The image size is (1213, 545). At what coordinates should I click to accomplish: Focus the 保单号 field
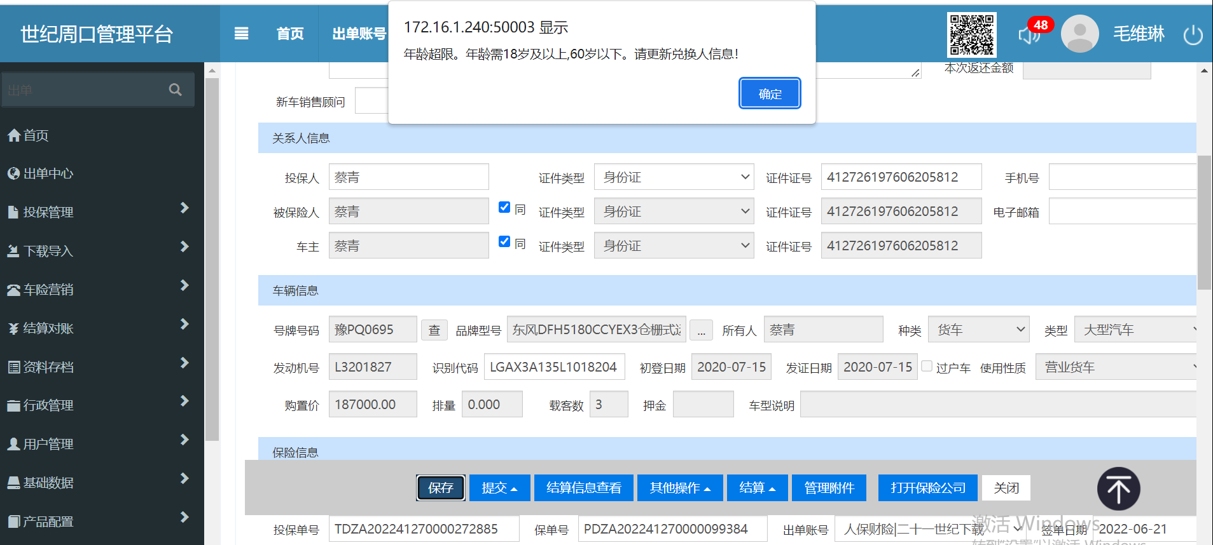coord(672,529)
